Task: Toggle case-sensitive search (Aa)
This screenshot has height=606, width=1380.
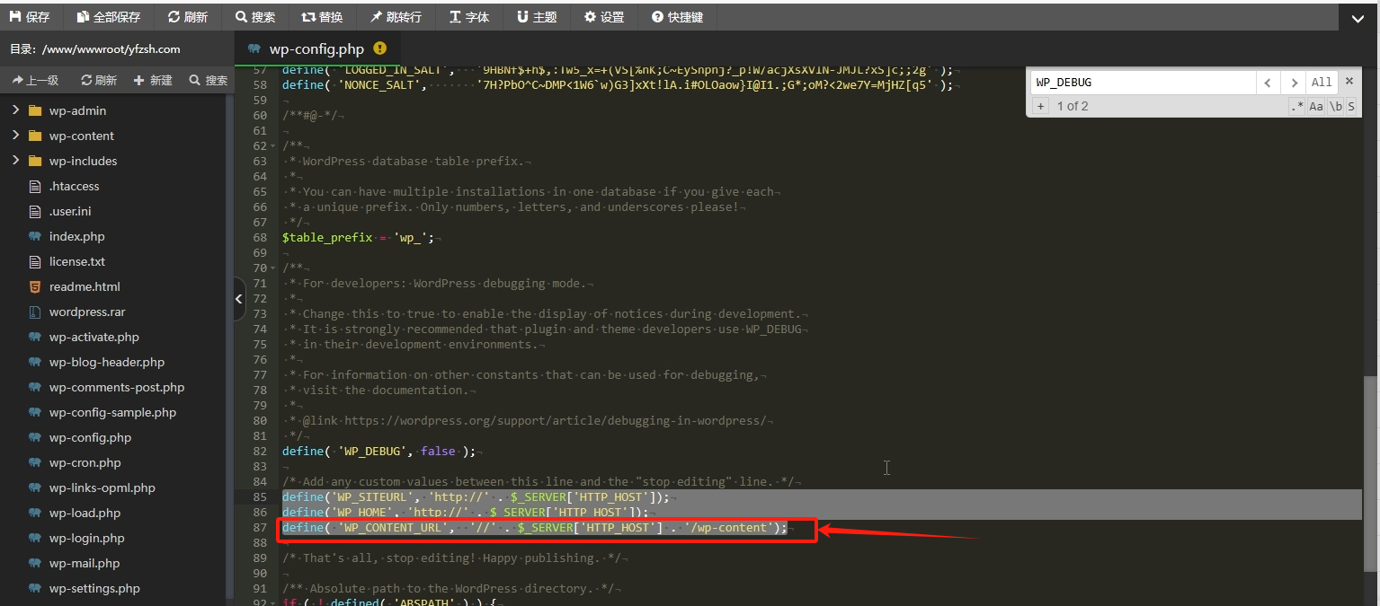Action: tap(1316, 106)
